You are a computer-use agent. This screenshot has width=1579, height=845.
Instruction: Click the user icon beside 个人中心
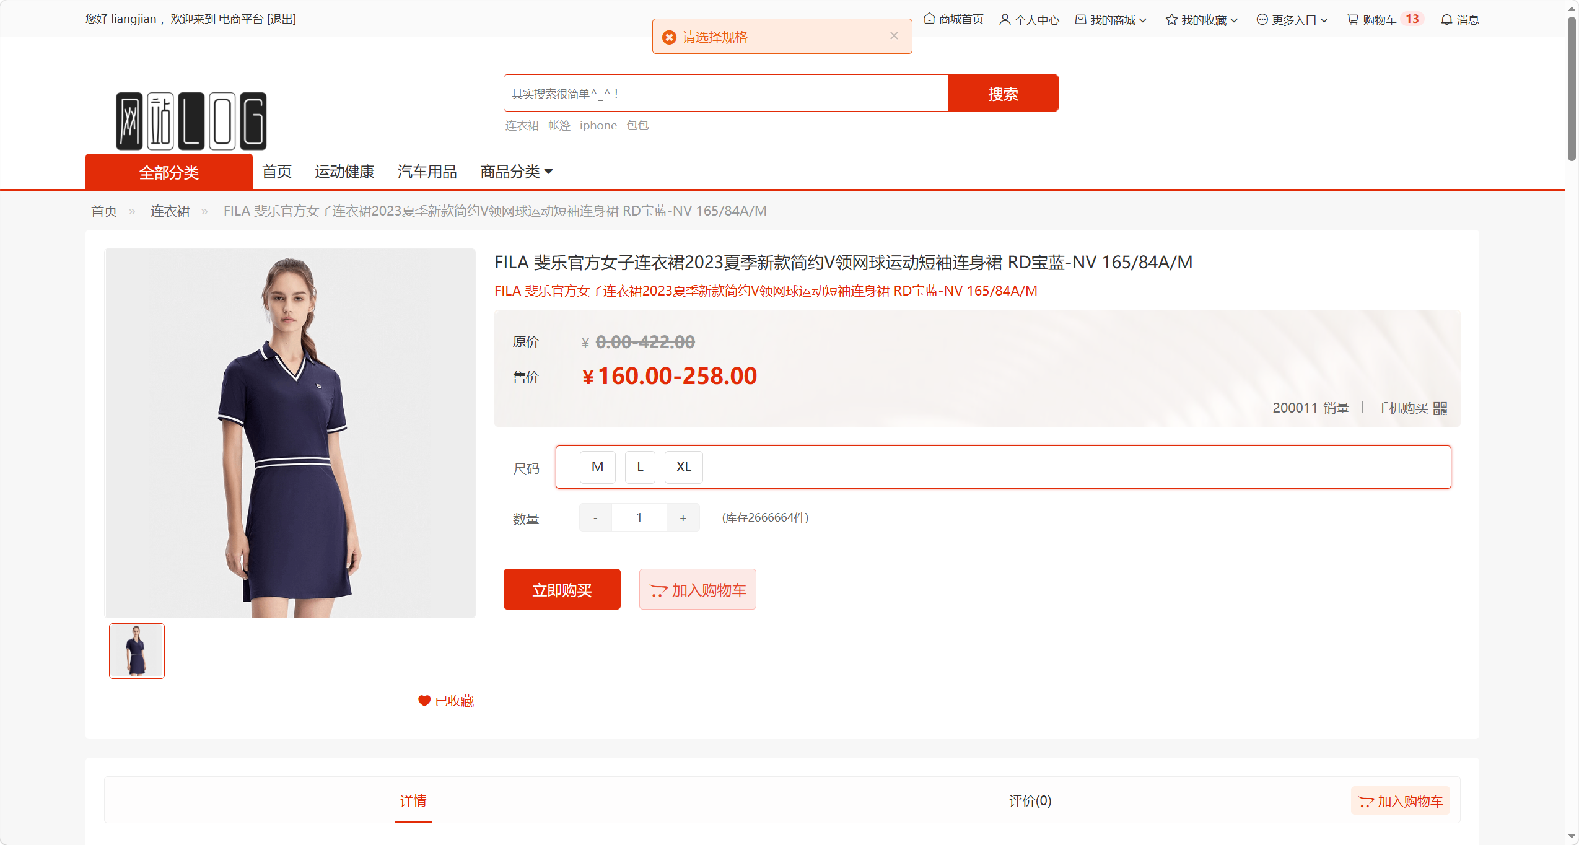coord(1005,20)
